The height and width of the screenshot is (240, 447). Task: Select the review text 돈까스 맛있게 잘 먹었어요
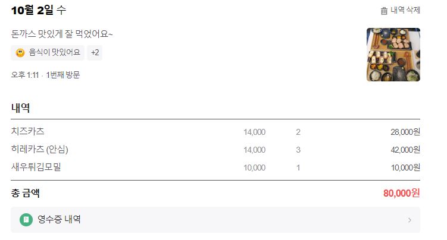62,33
